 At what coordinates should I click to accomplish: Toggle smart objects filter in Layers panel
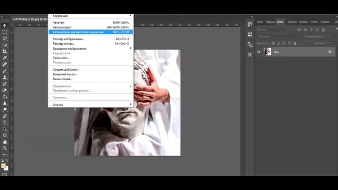pyautogui.click(x=323, y=30)
